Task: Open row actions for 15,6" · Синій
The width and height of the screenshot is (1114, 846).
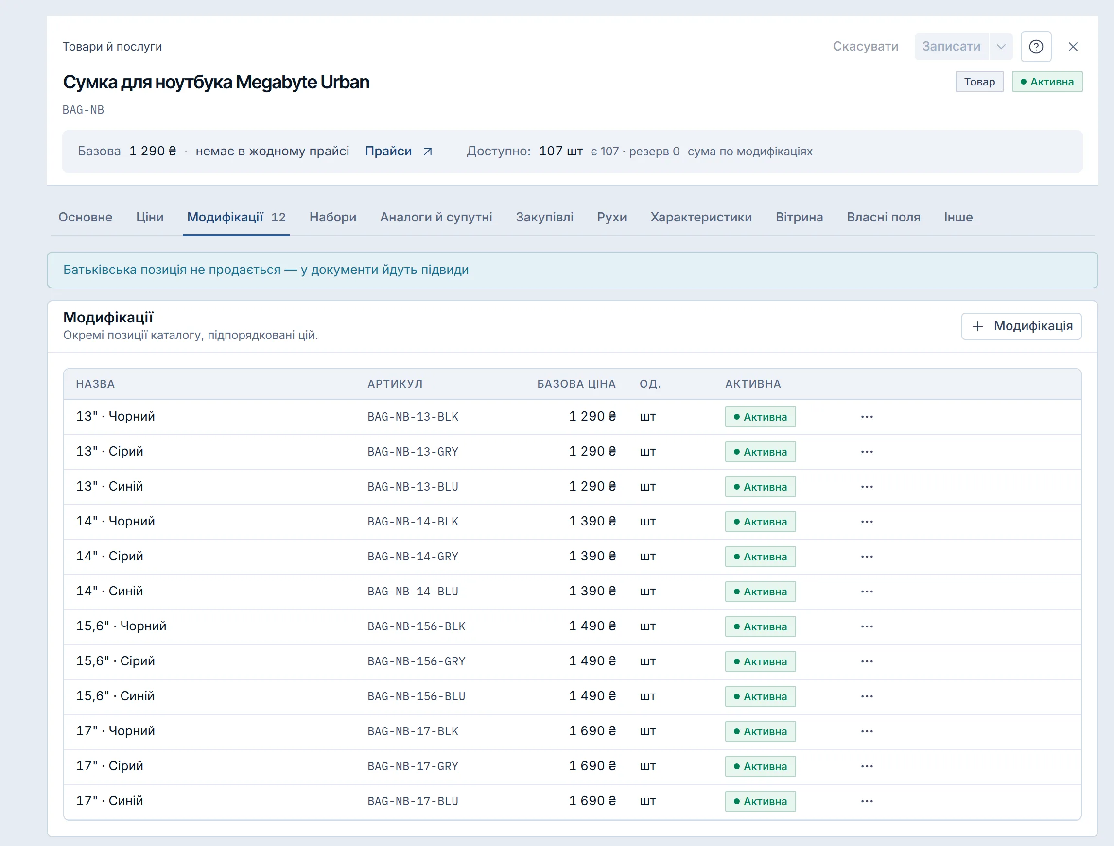Action: [x=867, y=696]
